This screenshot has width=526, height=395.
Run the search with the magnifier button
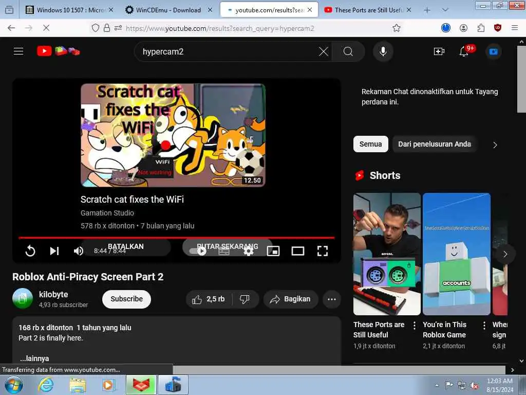coord(348,51)
